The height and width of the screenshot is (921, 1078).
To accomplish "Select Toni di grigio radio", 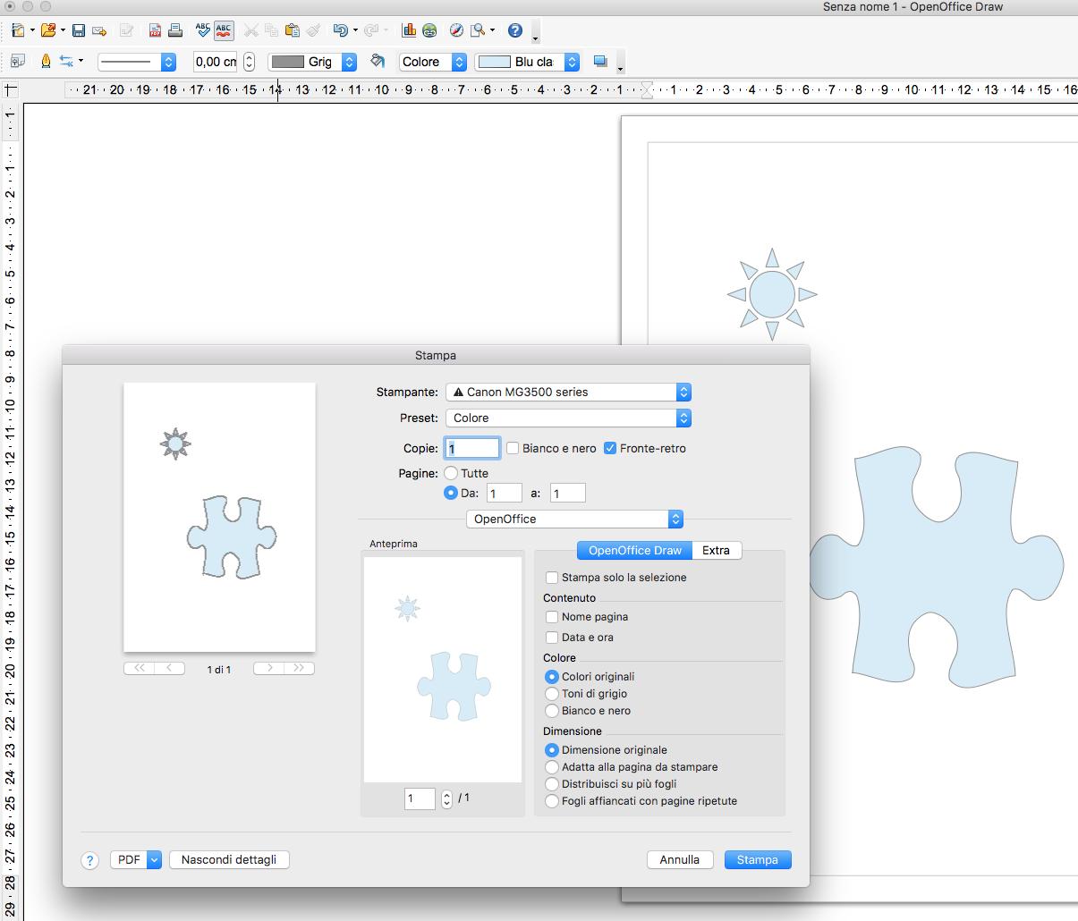I will [552, 694].
